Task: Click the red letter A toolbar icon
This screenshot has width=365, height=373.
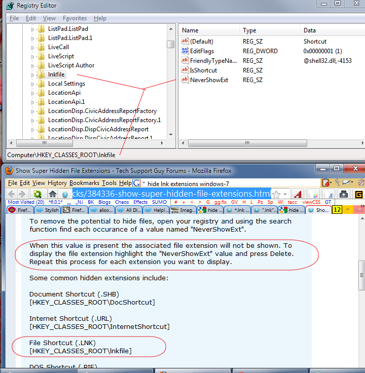Action: [298, 194]
